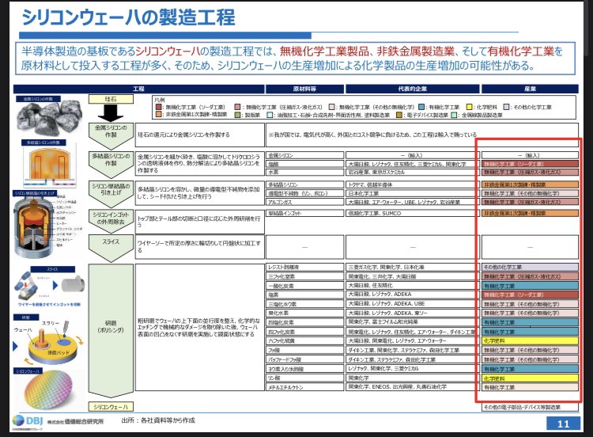The height and width of the screenshot is (437, 593).
Task: Click the ワイヤーソー slicing description box
Action: click(x=200, y=247)
